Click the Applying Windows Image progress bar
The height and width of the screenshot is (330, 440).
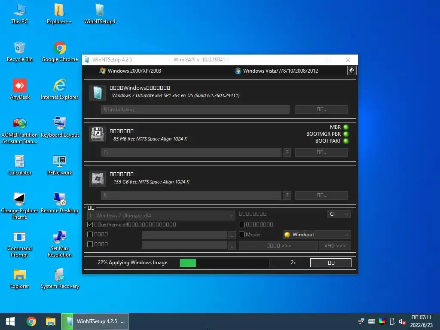(x=224, y=263)
